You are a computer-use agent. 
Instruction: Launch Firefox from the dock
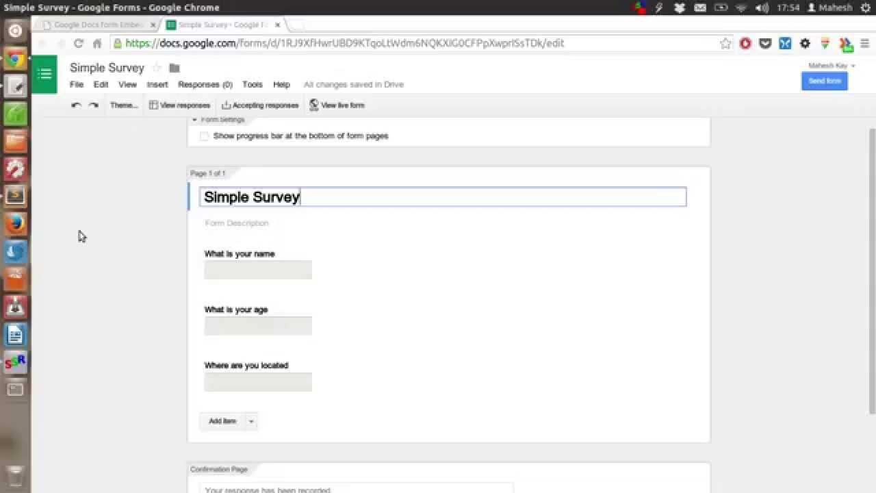pyautogui.click(x=15, y=224)
